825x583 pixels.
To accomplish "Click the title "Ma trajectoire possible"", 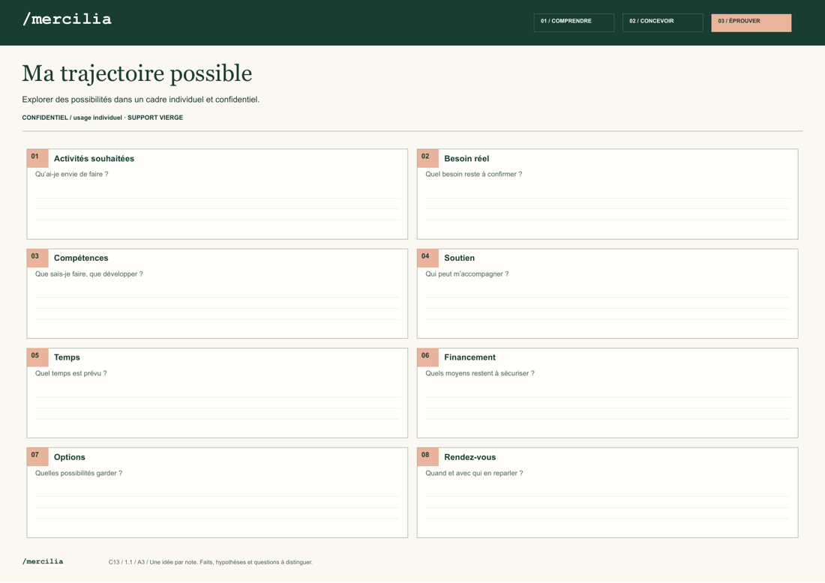I will [136, 73].
